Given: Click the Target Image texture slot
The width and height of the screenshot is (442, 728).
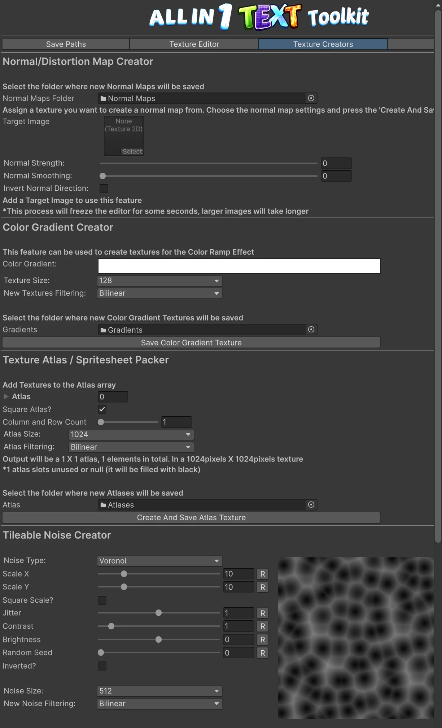Looking at the screenshot, I should (124, 136).
